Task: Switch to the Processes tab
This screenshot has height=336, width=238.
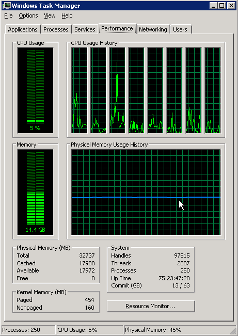Action: 56,29
